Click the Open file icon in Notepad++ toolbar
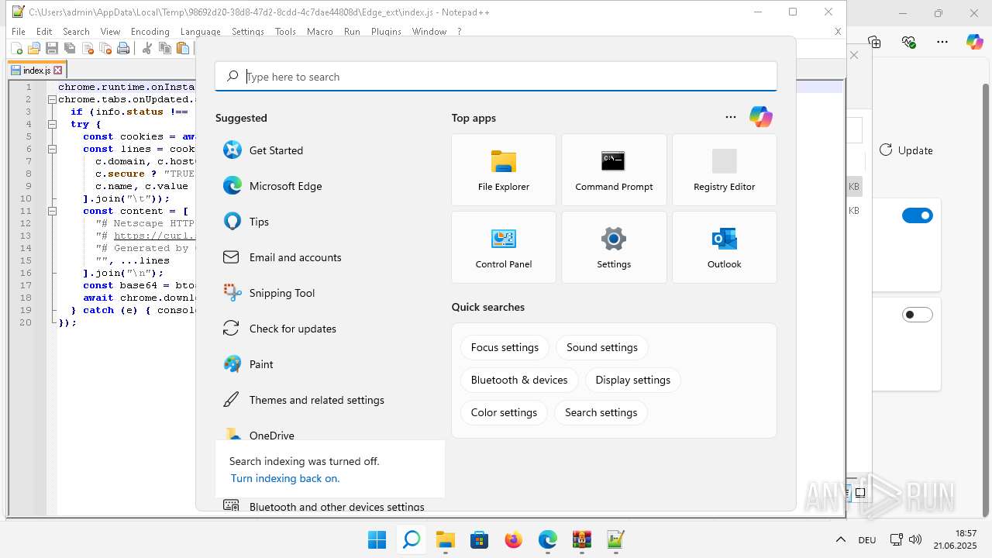Screen dimensions: 992x558 pyautogui.click(x=33, y=48)
